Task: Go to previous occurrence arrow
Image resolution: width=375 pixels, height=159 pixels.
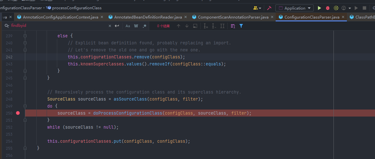Action: click(179, 26)
